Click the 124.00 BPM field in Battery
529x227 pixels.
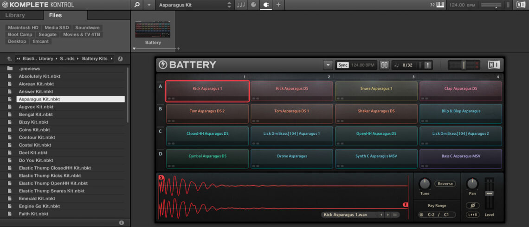pyautogui.click(x=363, y=65)
